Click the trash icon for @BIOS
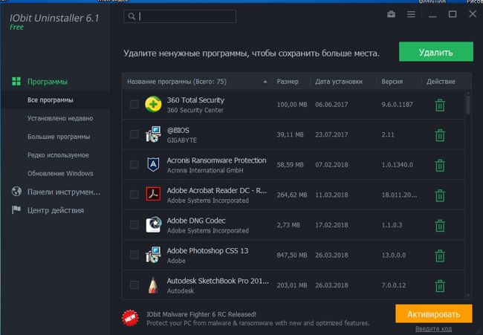 click(x=440, y=135)
